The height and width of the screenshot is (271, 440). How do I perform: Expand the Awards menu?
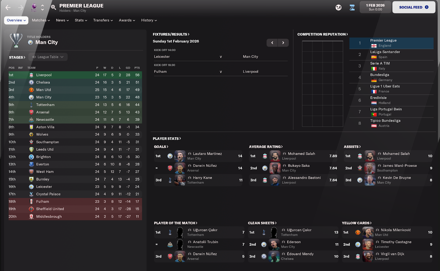pos(127,20)
